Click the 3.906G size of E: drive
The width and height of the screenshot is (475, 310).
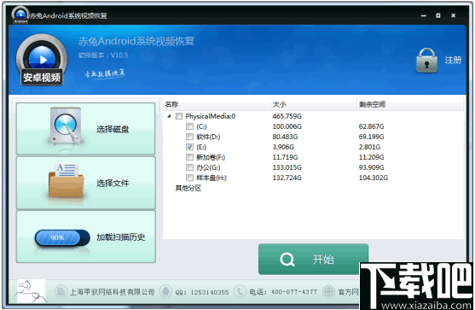click(283, 147)
